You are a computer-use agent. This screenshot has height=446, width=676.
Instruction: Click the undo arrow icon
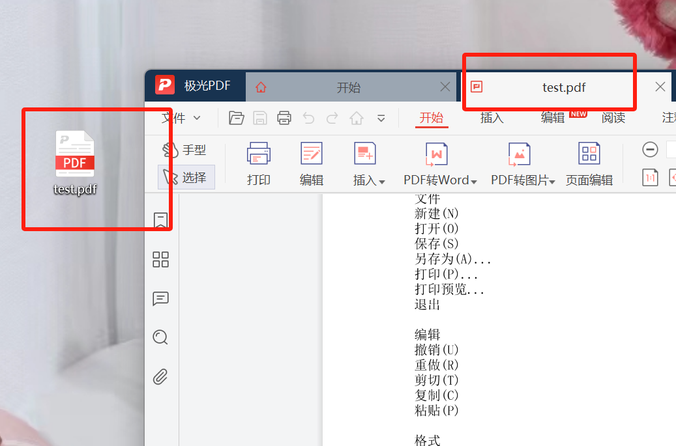309,118
